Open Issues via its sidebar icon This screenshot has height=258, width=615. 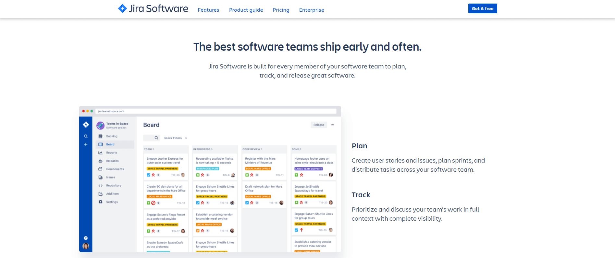coord(100,177)
